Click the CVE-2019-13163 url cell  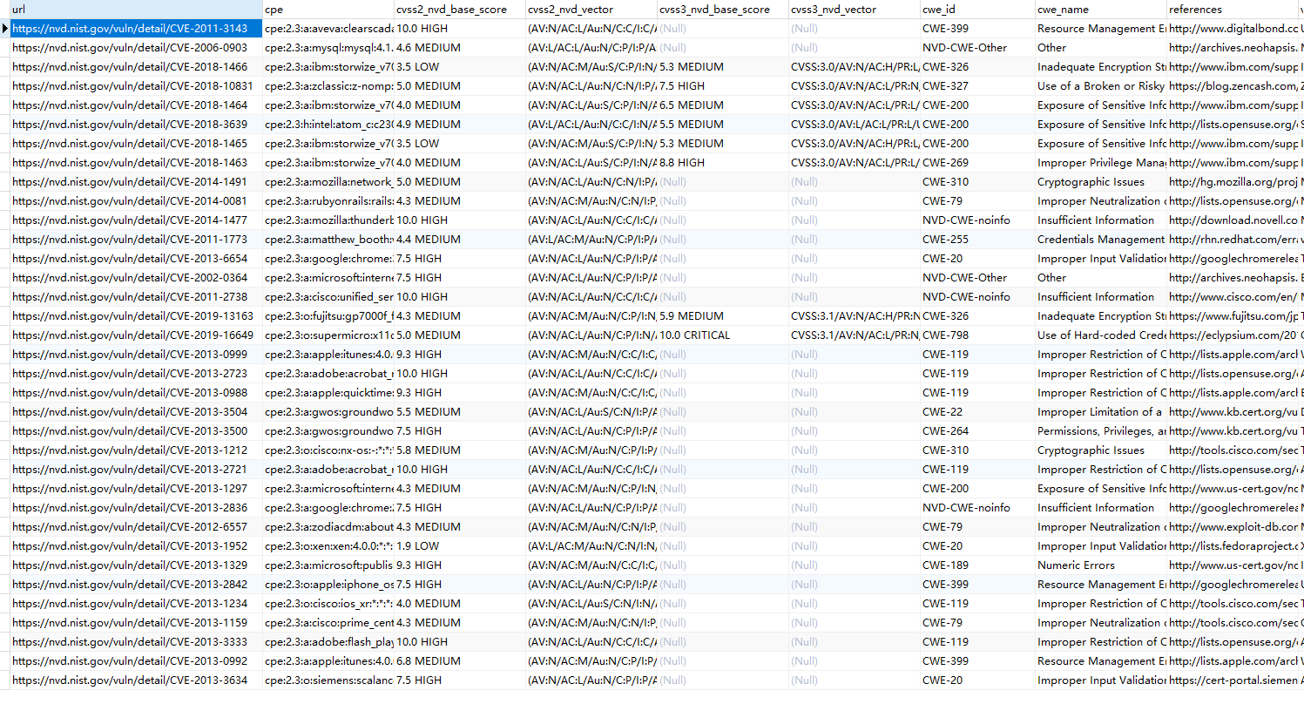136,316
